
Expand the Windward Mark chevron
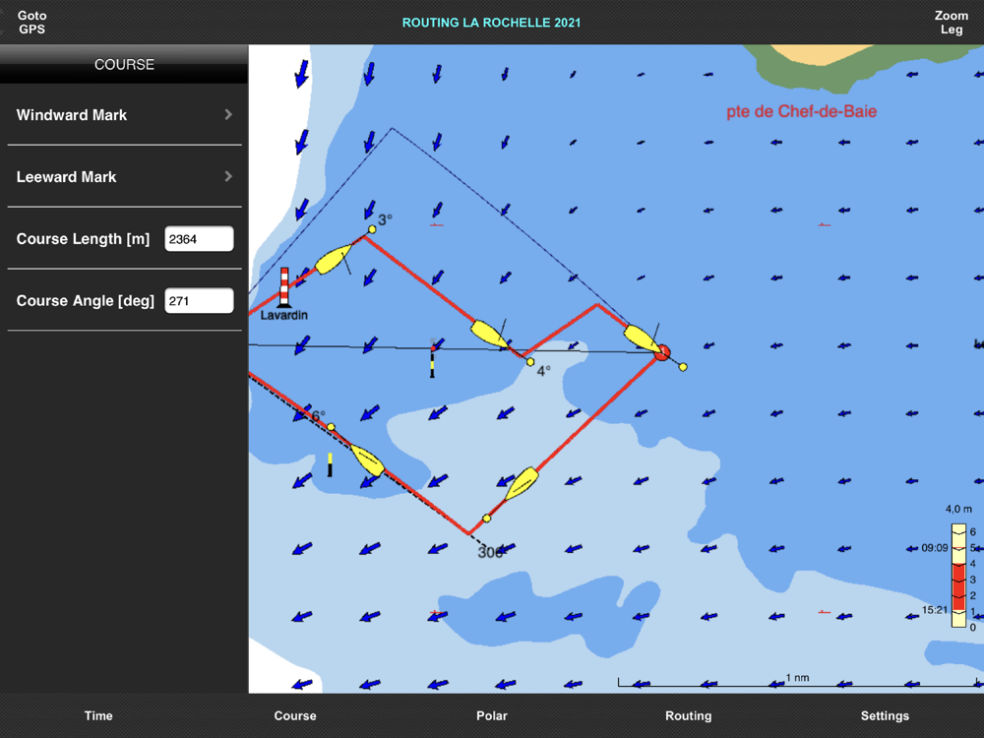(x=228, y=115)
